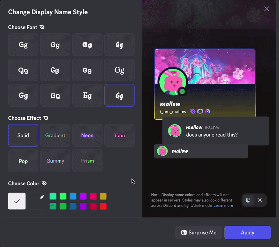The image size is (279, 247).
Task: Select the second font in second row
Action: (55, 70)
